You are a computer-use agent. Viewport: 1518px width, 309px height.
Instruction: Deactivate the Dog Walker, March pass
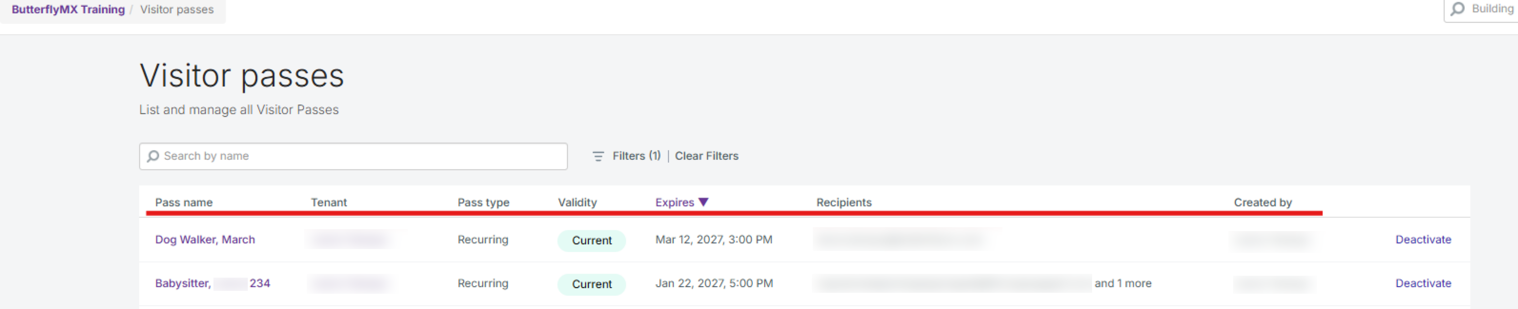coord(1423,240)
